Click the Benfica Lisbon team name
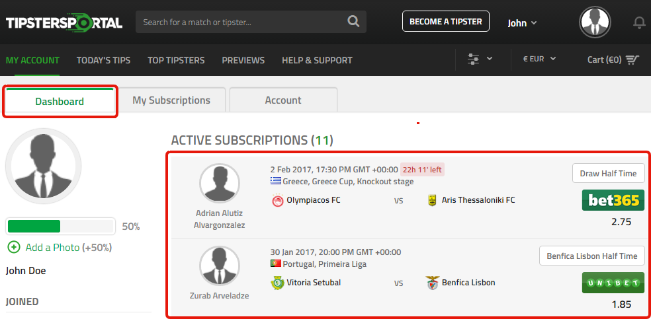Screen dimensions: 651x319 [x=468, y=283]
